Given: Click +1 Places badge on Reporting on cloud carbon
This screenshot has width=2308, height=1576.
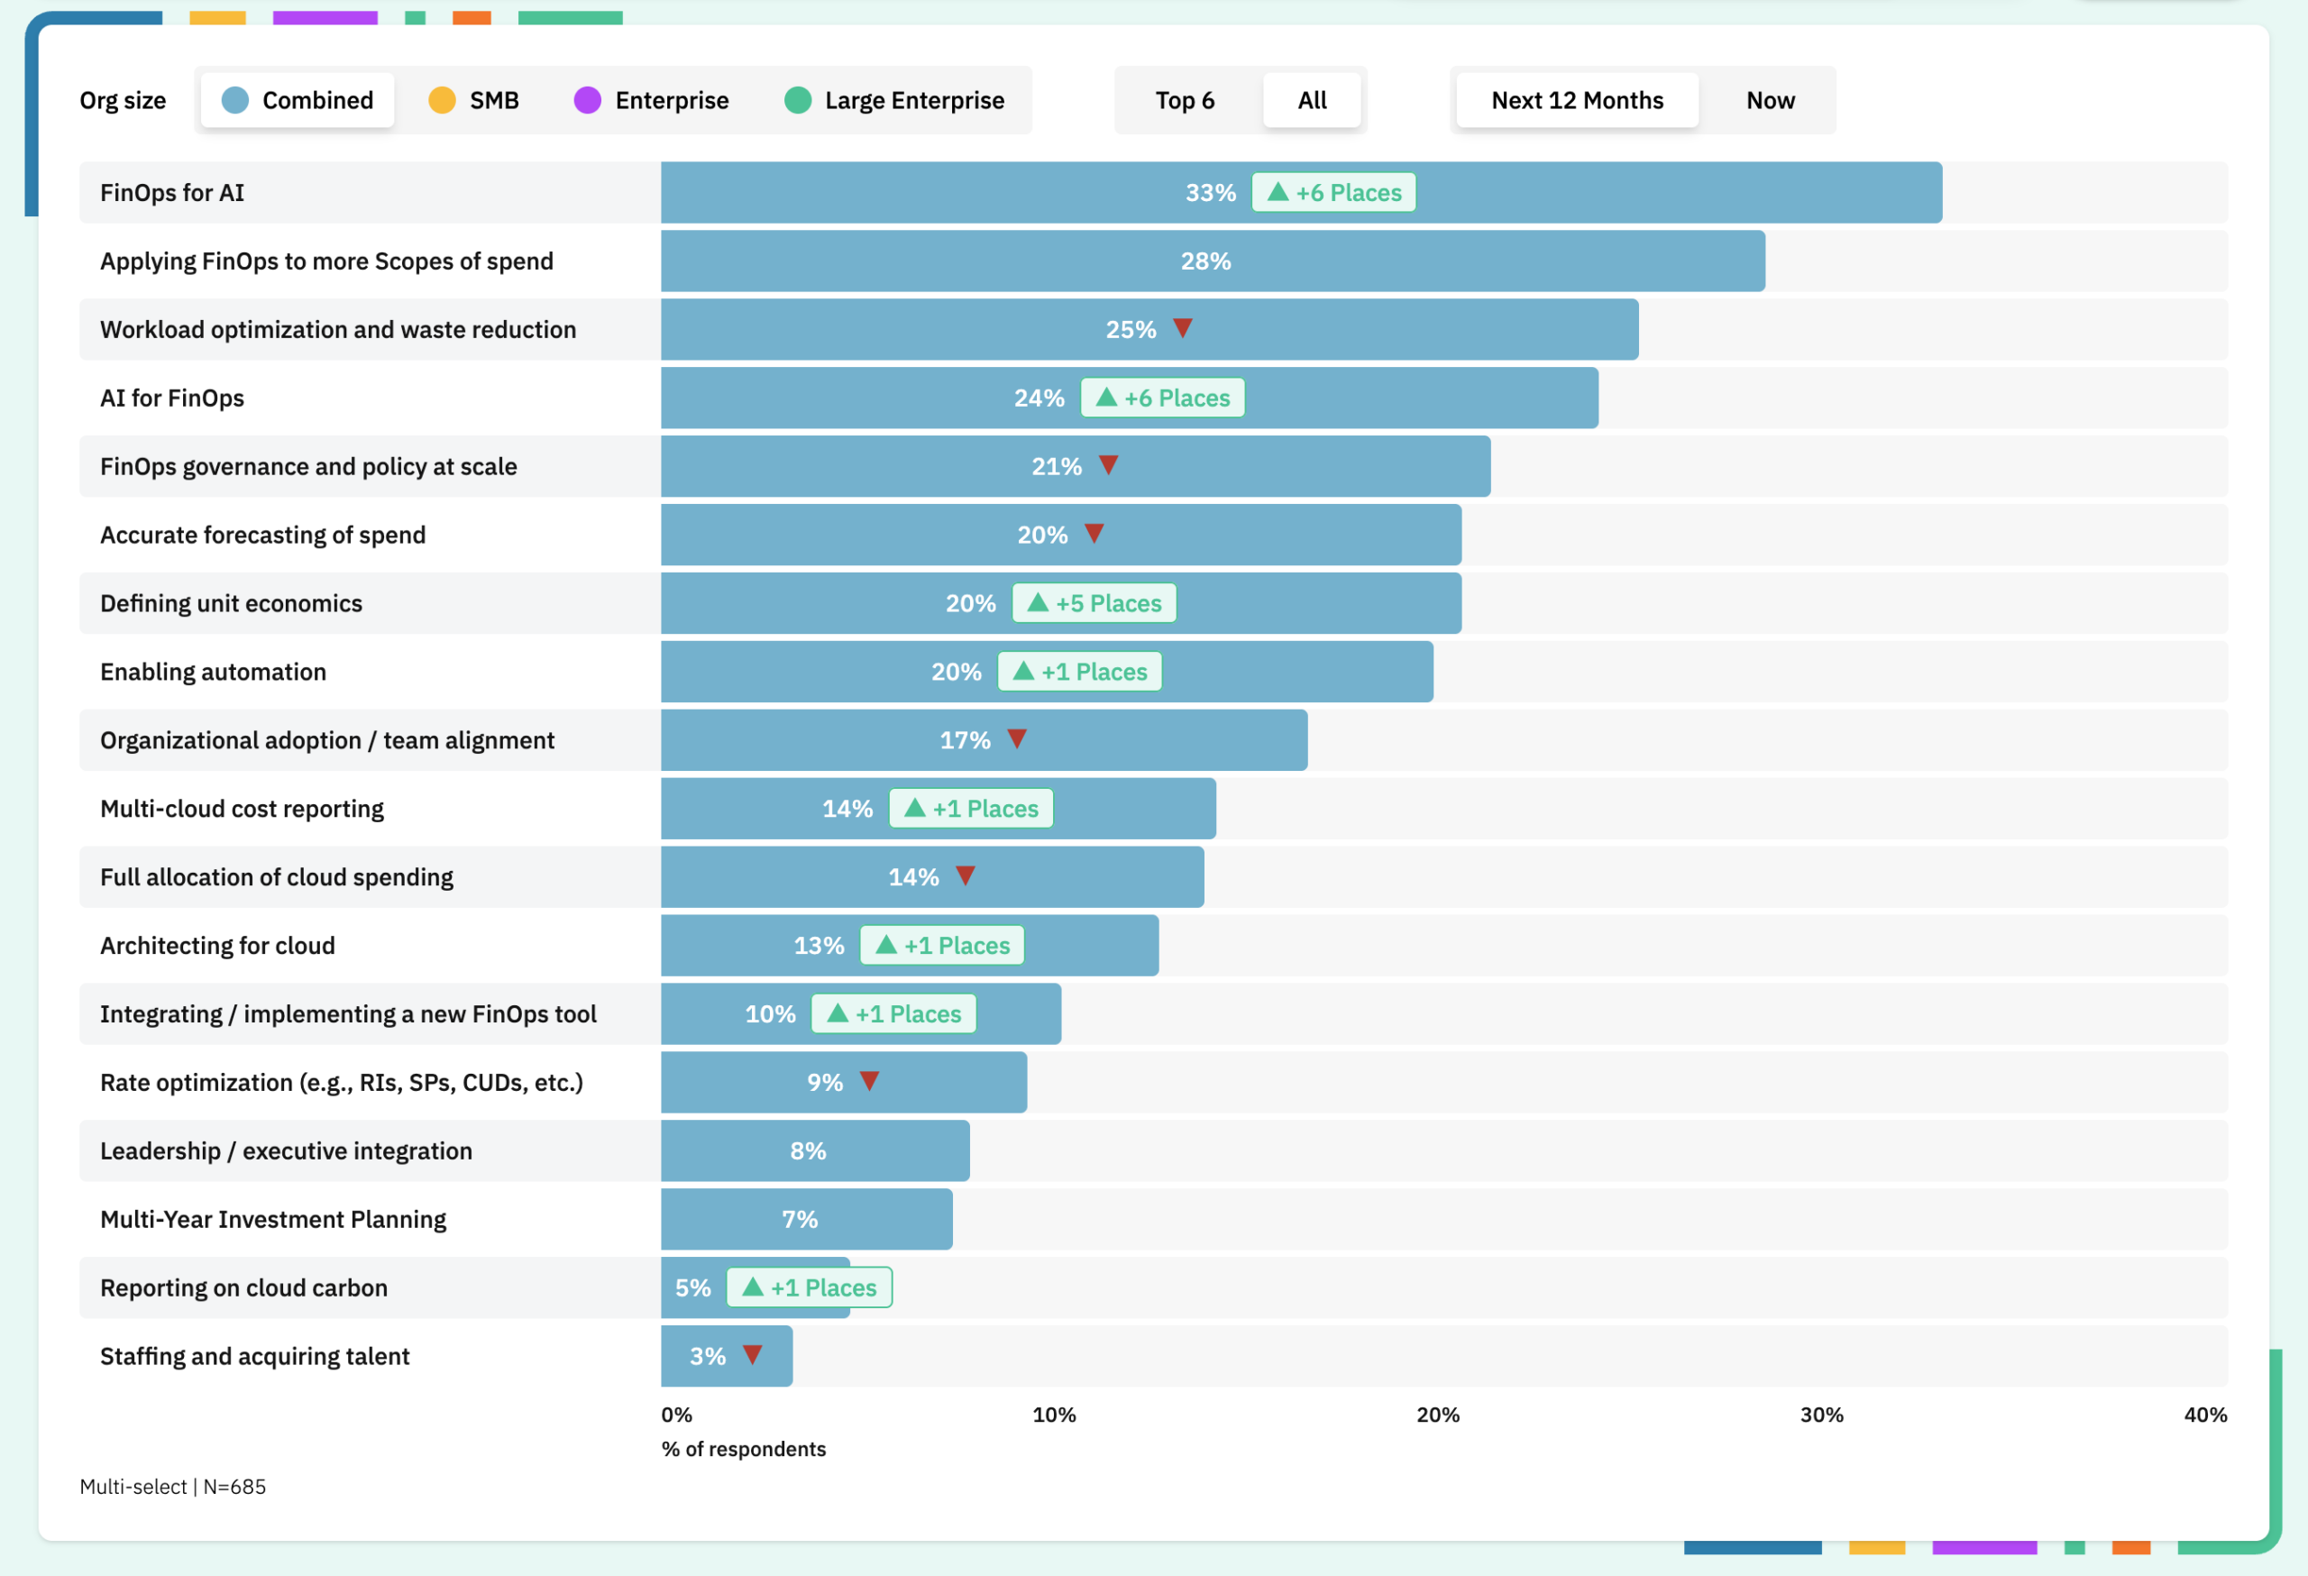Looking at the screenshot, I should pos(810,1287).
